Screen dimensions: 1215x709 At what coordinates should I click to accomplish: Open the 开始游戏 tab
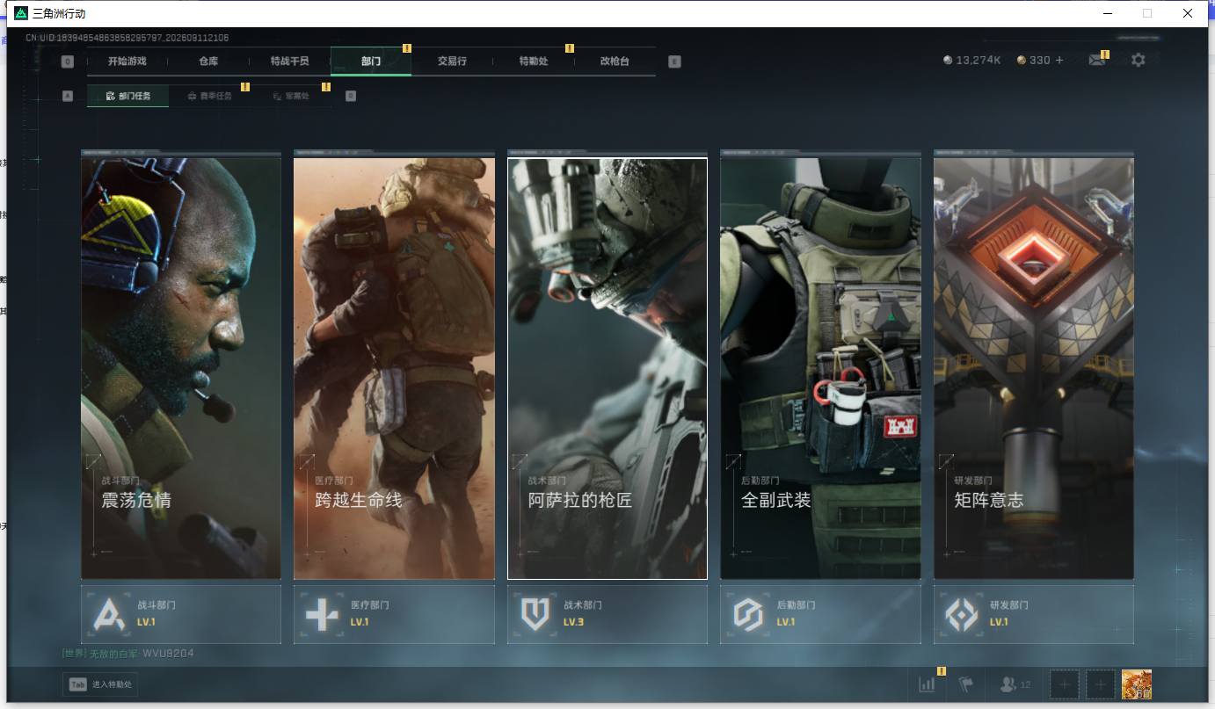(x=127, y=61)
